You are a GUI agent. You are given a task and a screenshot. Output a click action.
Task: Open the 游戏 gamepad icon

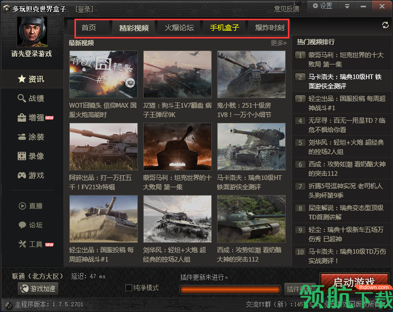click(x=22, y=175)
